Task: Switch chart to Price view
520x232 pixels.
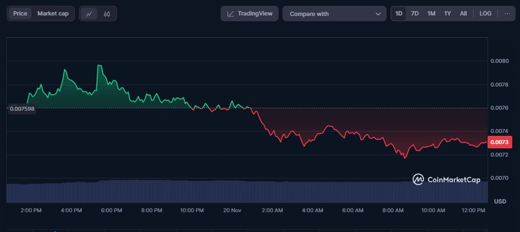Action: click(x=20, y=14)
